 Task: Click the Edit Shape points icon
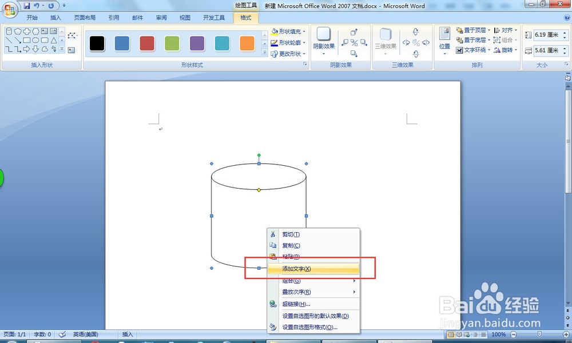[x=71, y=35]
